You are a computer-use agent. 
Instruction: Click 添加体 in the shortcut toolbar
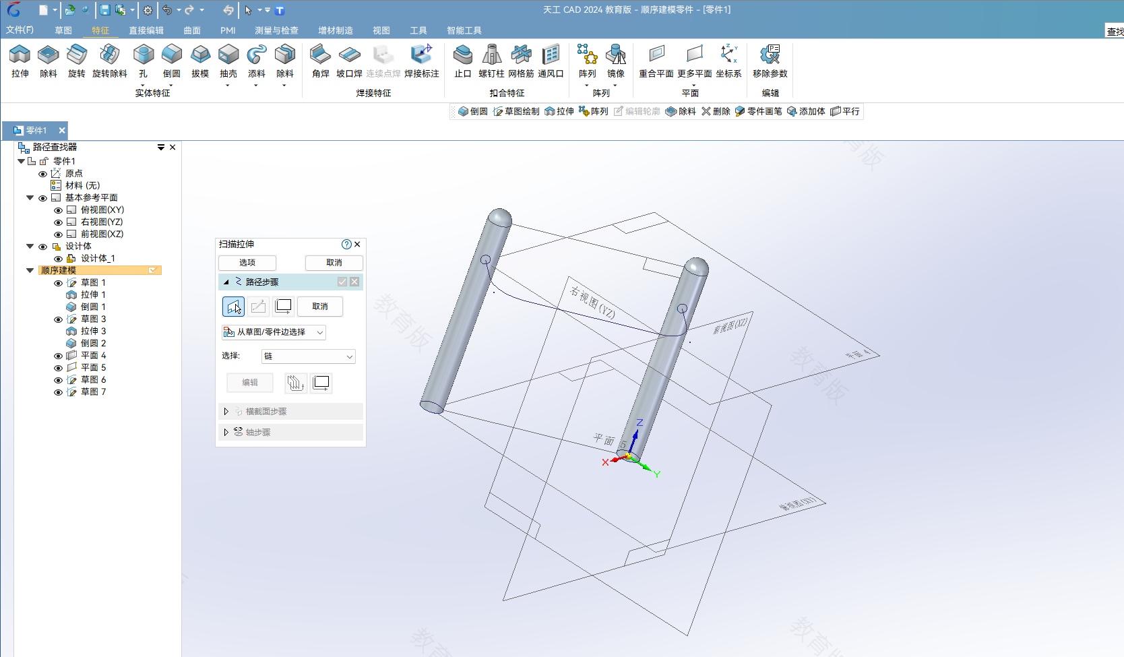coord(806,111)
